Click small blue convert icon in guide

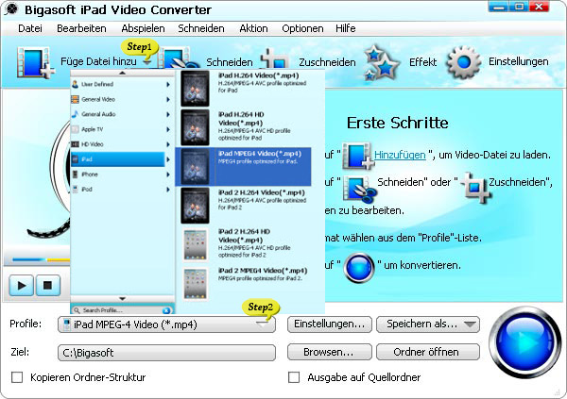tap(359, 268)
